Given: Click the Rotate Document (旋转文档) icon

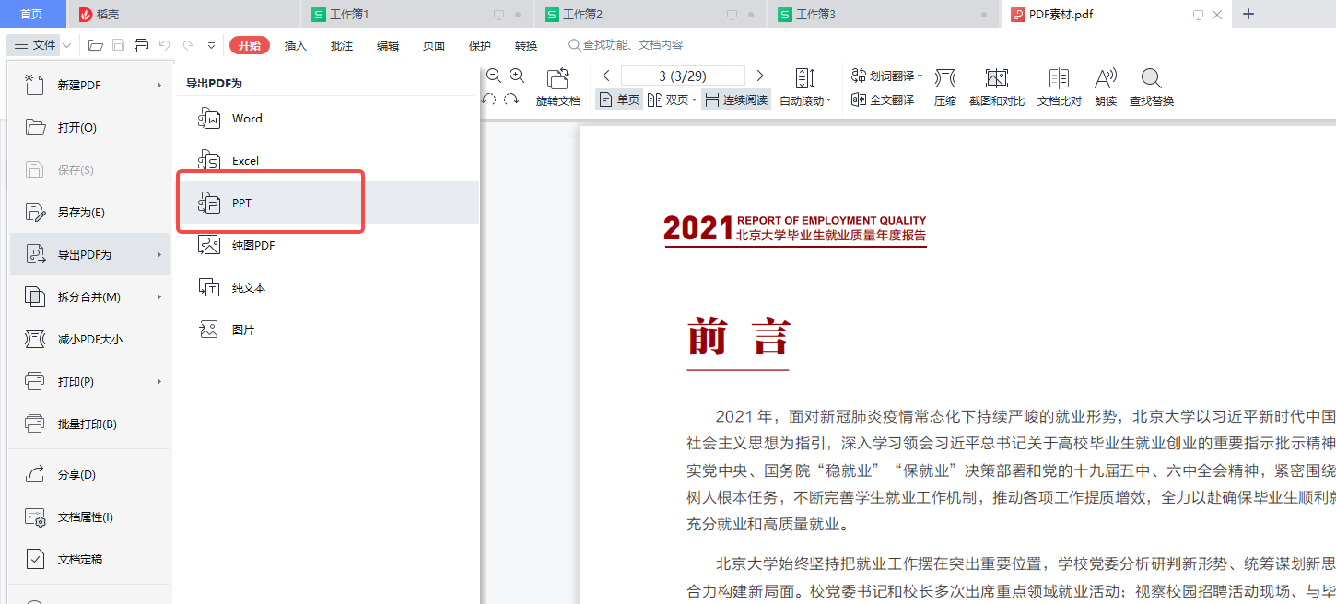Looking at the screenshot, I should (x=557, y=79).
